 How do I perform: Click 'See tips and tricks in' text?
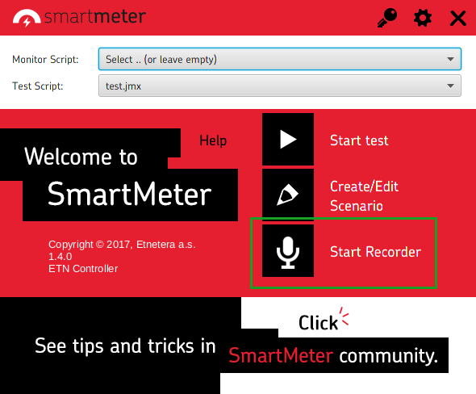[125, 346]
